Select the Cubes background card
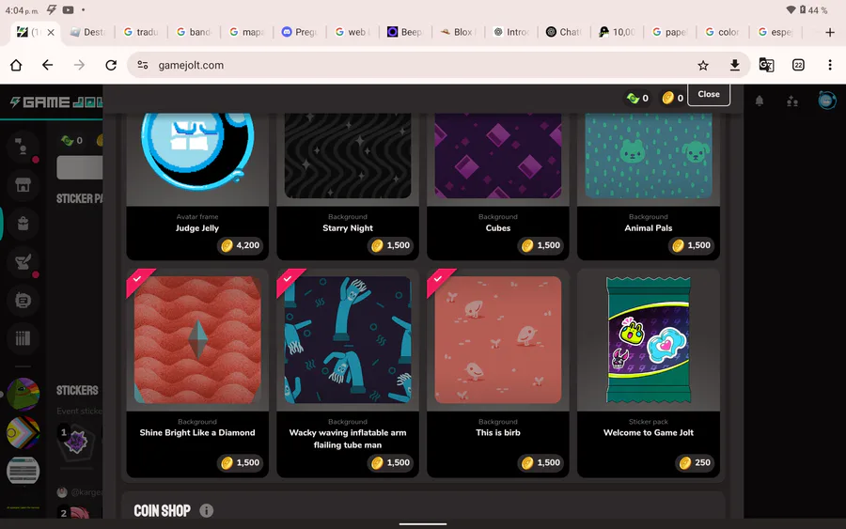The image size is (846, 529). coord(498,186)
